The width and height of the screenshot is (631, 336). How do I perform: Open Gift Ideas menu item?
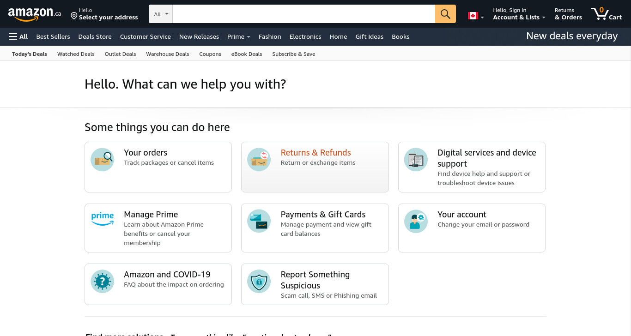pos(370,36)
